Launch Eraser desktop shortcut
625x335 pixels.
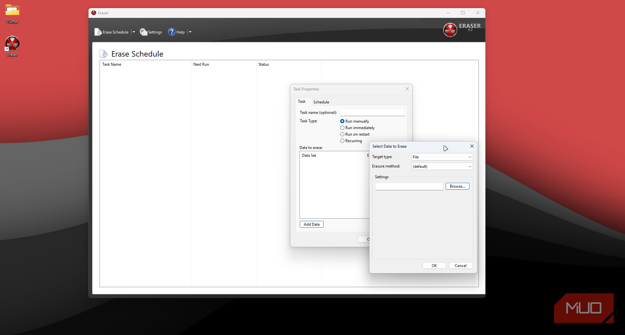click(x=12, y=46)
